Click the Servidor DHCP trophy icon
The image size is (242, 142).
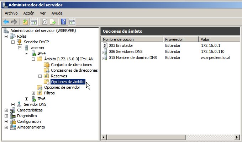pos(20,42)
